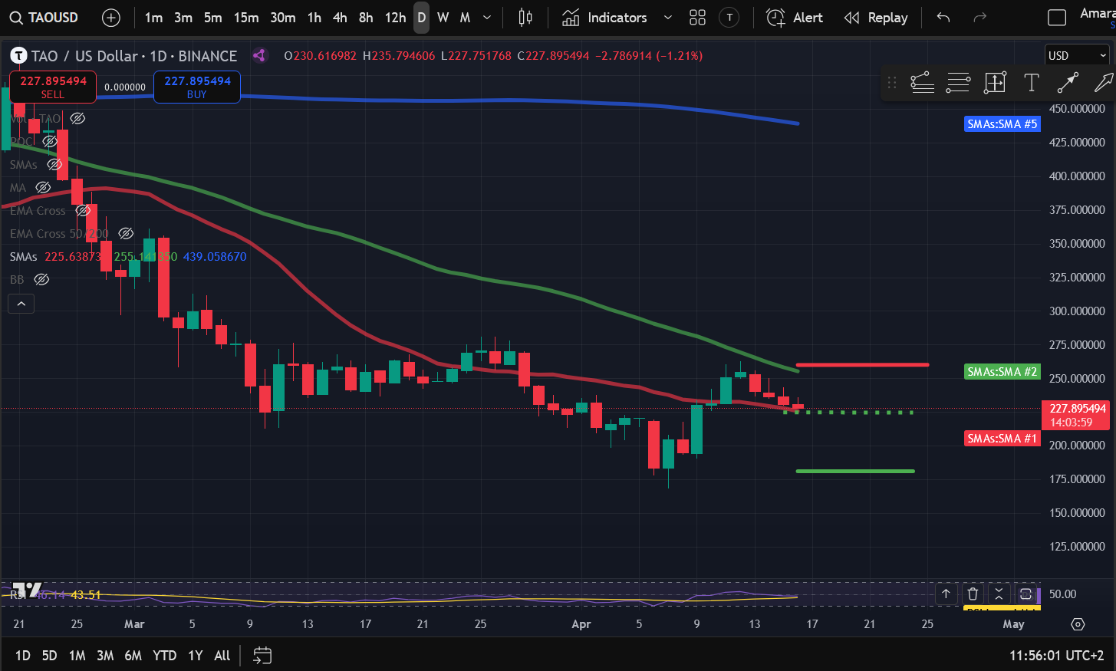Open chart settings gear on time axis
The width and height of the screenshot is (1116, 671).
click(1078, 624)
